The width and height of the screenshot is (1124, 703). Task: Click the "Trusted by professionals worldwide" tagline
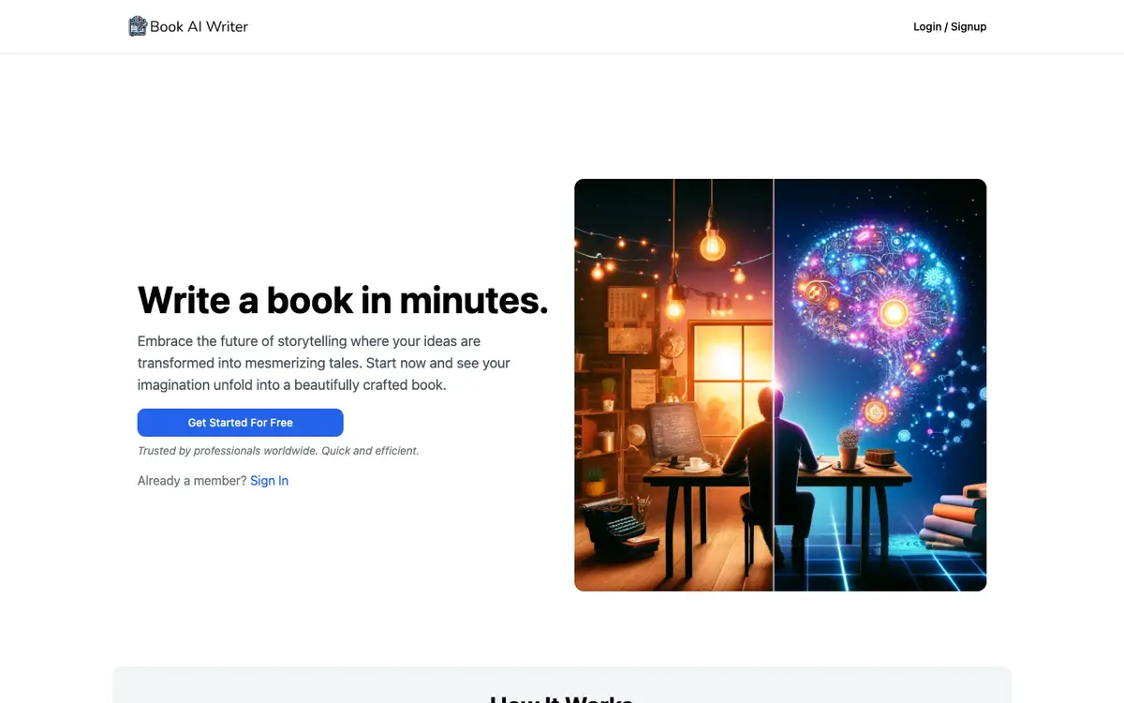[278, 451]
